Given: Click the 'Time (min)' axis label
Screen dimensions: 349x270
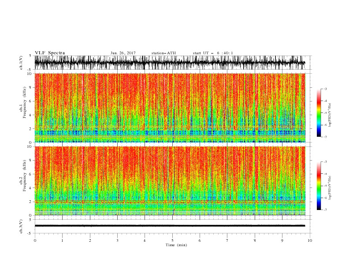Looking at the screenshot, I should [176, 245].
